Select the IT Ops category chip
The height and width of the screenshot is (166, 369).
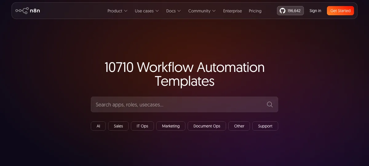[142, 126]
